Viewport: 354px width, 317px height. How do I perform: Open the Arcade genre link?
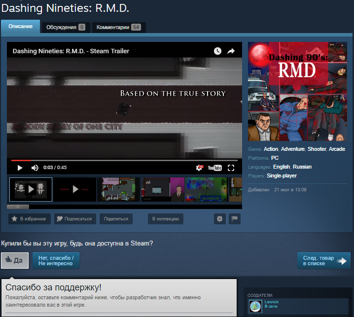point(337,149)
